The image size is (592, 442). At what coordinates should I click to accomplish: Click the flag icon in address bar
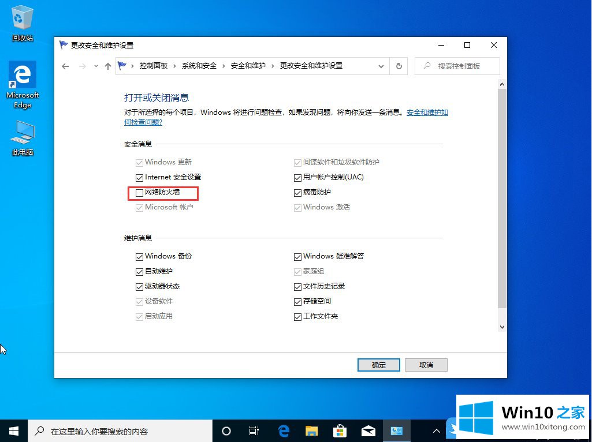click(121, 66)
